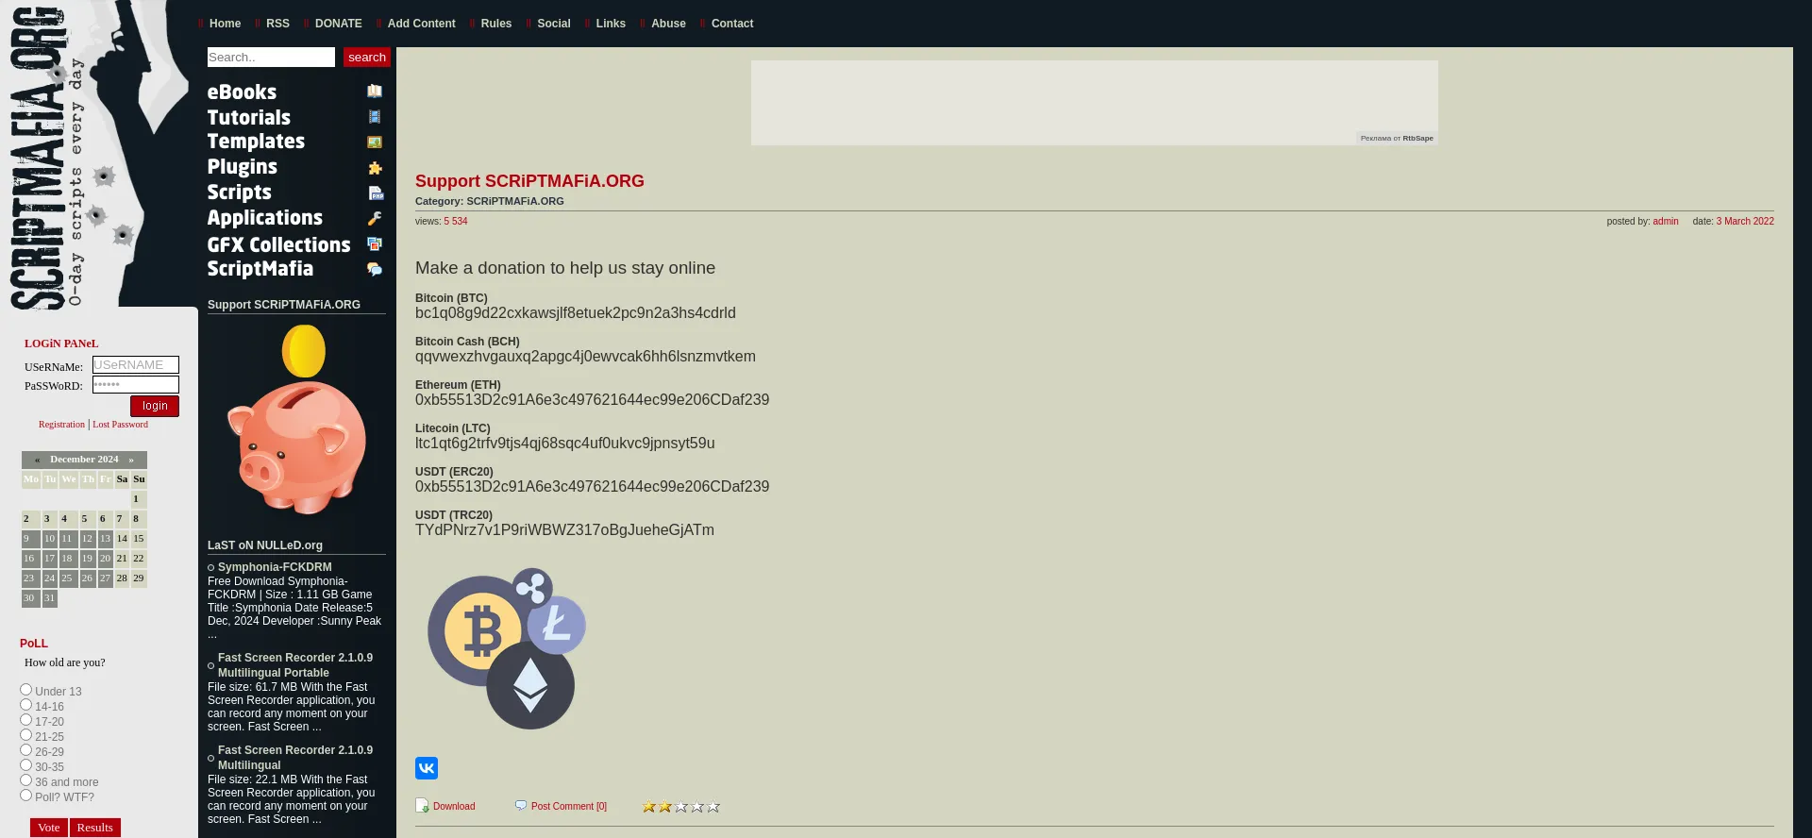Open the Home menu item
Image resolution: width=1812 pixels, height=838 pixels.
225,24
